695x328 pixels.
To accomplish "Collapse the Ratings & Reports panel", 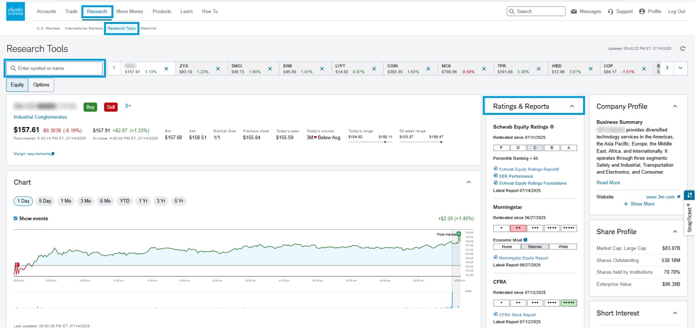I will pos(572,106).
